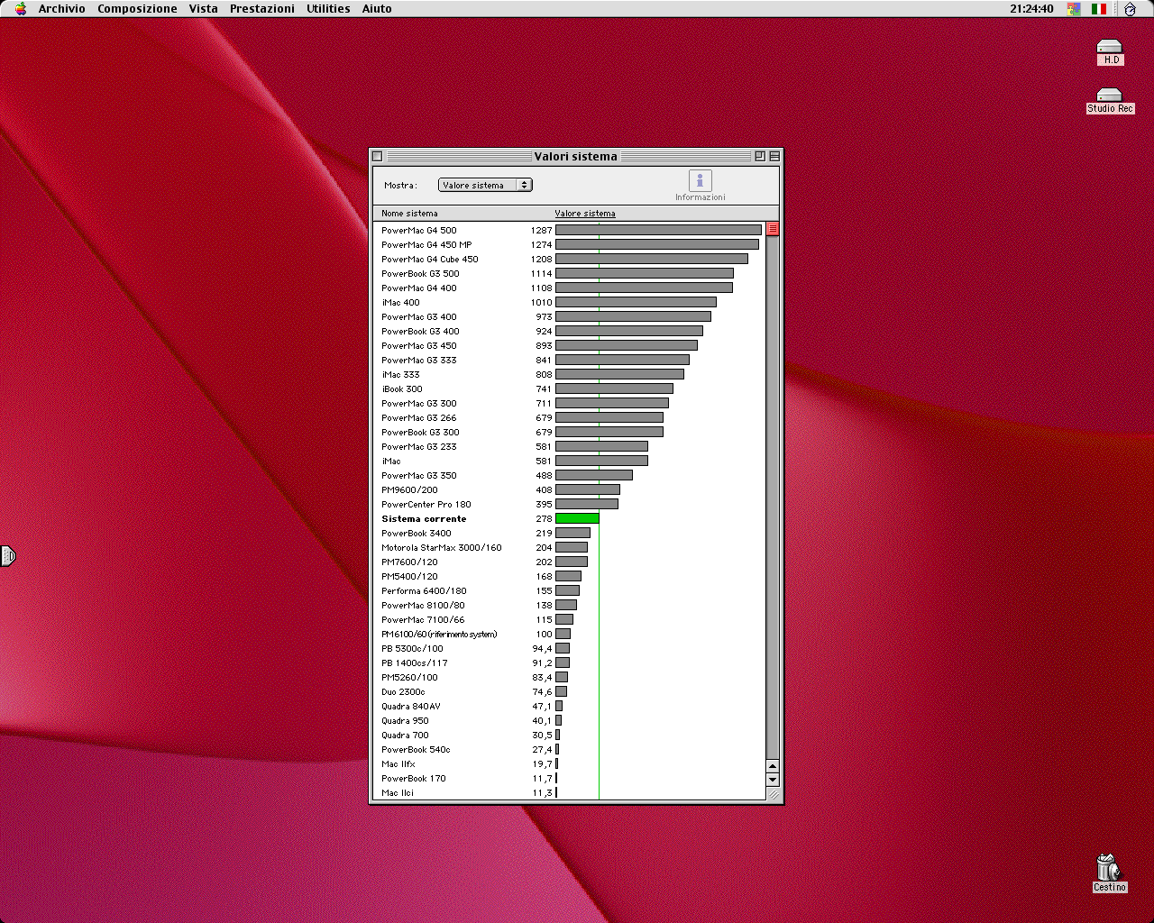The width and height of the screenshot is (1154, 923).
Task: Select the Motorola StarMax 3000/160 row
Action: pyautogui.click(x=570, y=547)
